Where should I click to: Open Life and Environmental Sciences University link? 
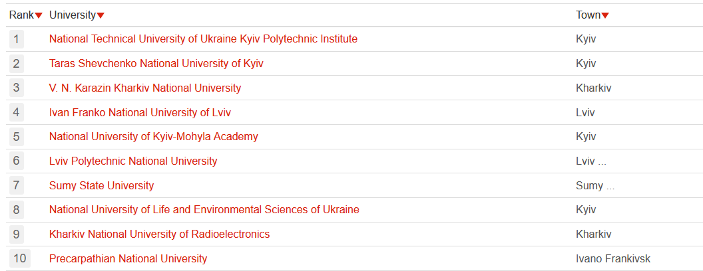tap(204, 210)
